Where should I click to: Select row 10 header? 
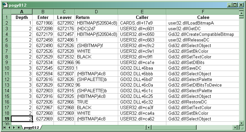point(7,68)
